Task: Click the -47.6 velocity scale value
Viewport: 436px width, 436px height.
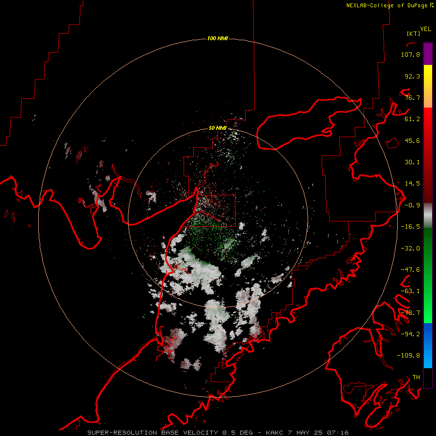Action: (410, 270)
